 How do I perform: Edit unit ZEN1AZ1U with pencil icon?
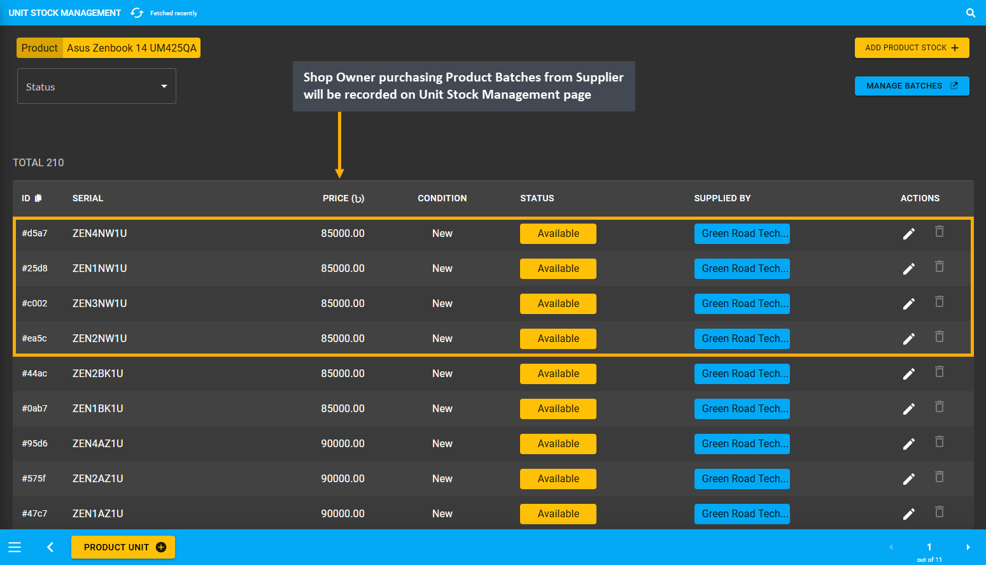point(909,514)
